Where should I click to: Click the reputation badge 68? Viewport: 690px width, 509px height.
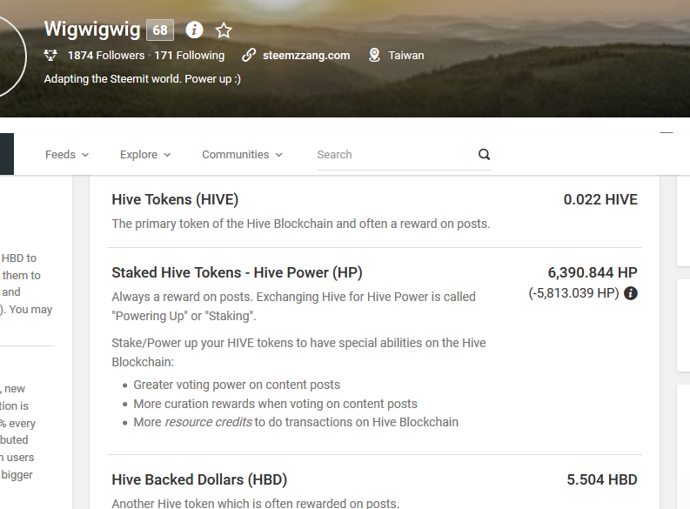point(160,30)
